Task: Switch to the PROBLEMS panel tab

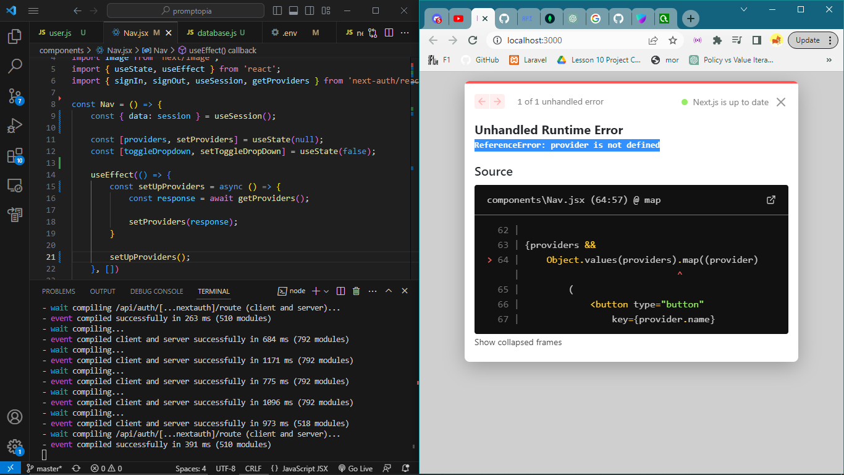Action: point(59,291)
